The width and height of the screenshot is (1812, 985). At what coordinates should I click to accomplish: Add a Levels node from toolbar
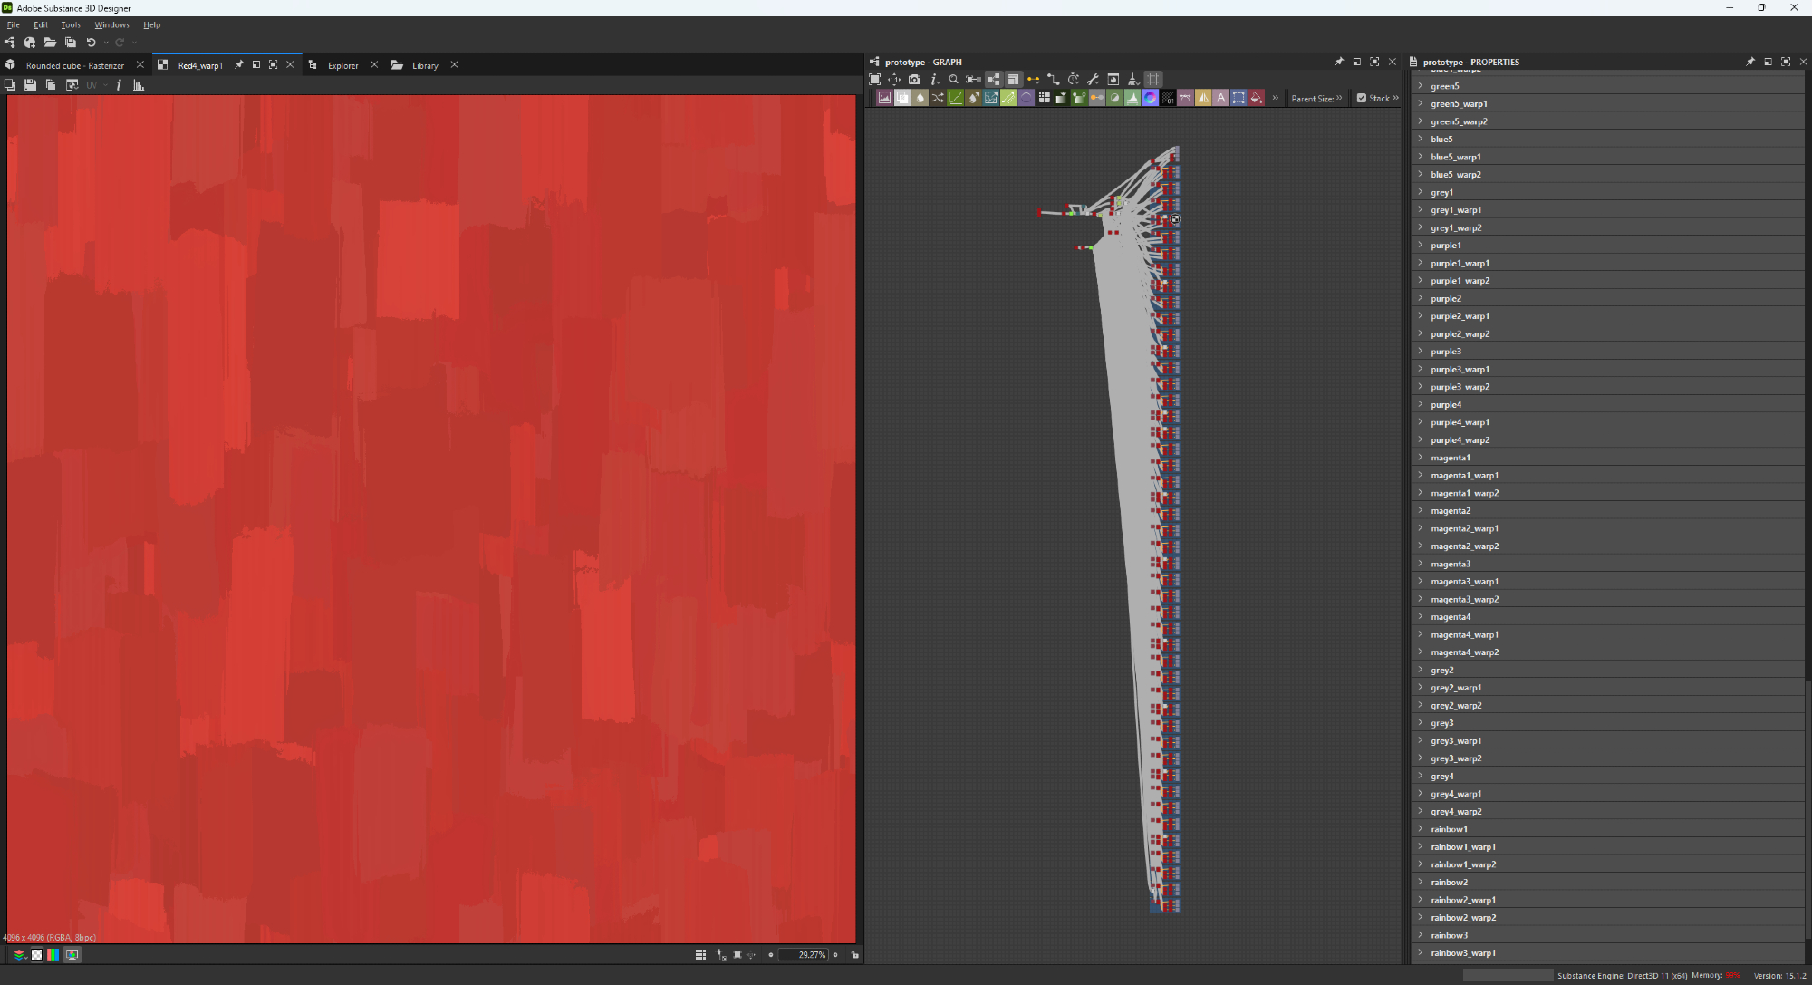[x=1132, y=98]
